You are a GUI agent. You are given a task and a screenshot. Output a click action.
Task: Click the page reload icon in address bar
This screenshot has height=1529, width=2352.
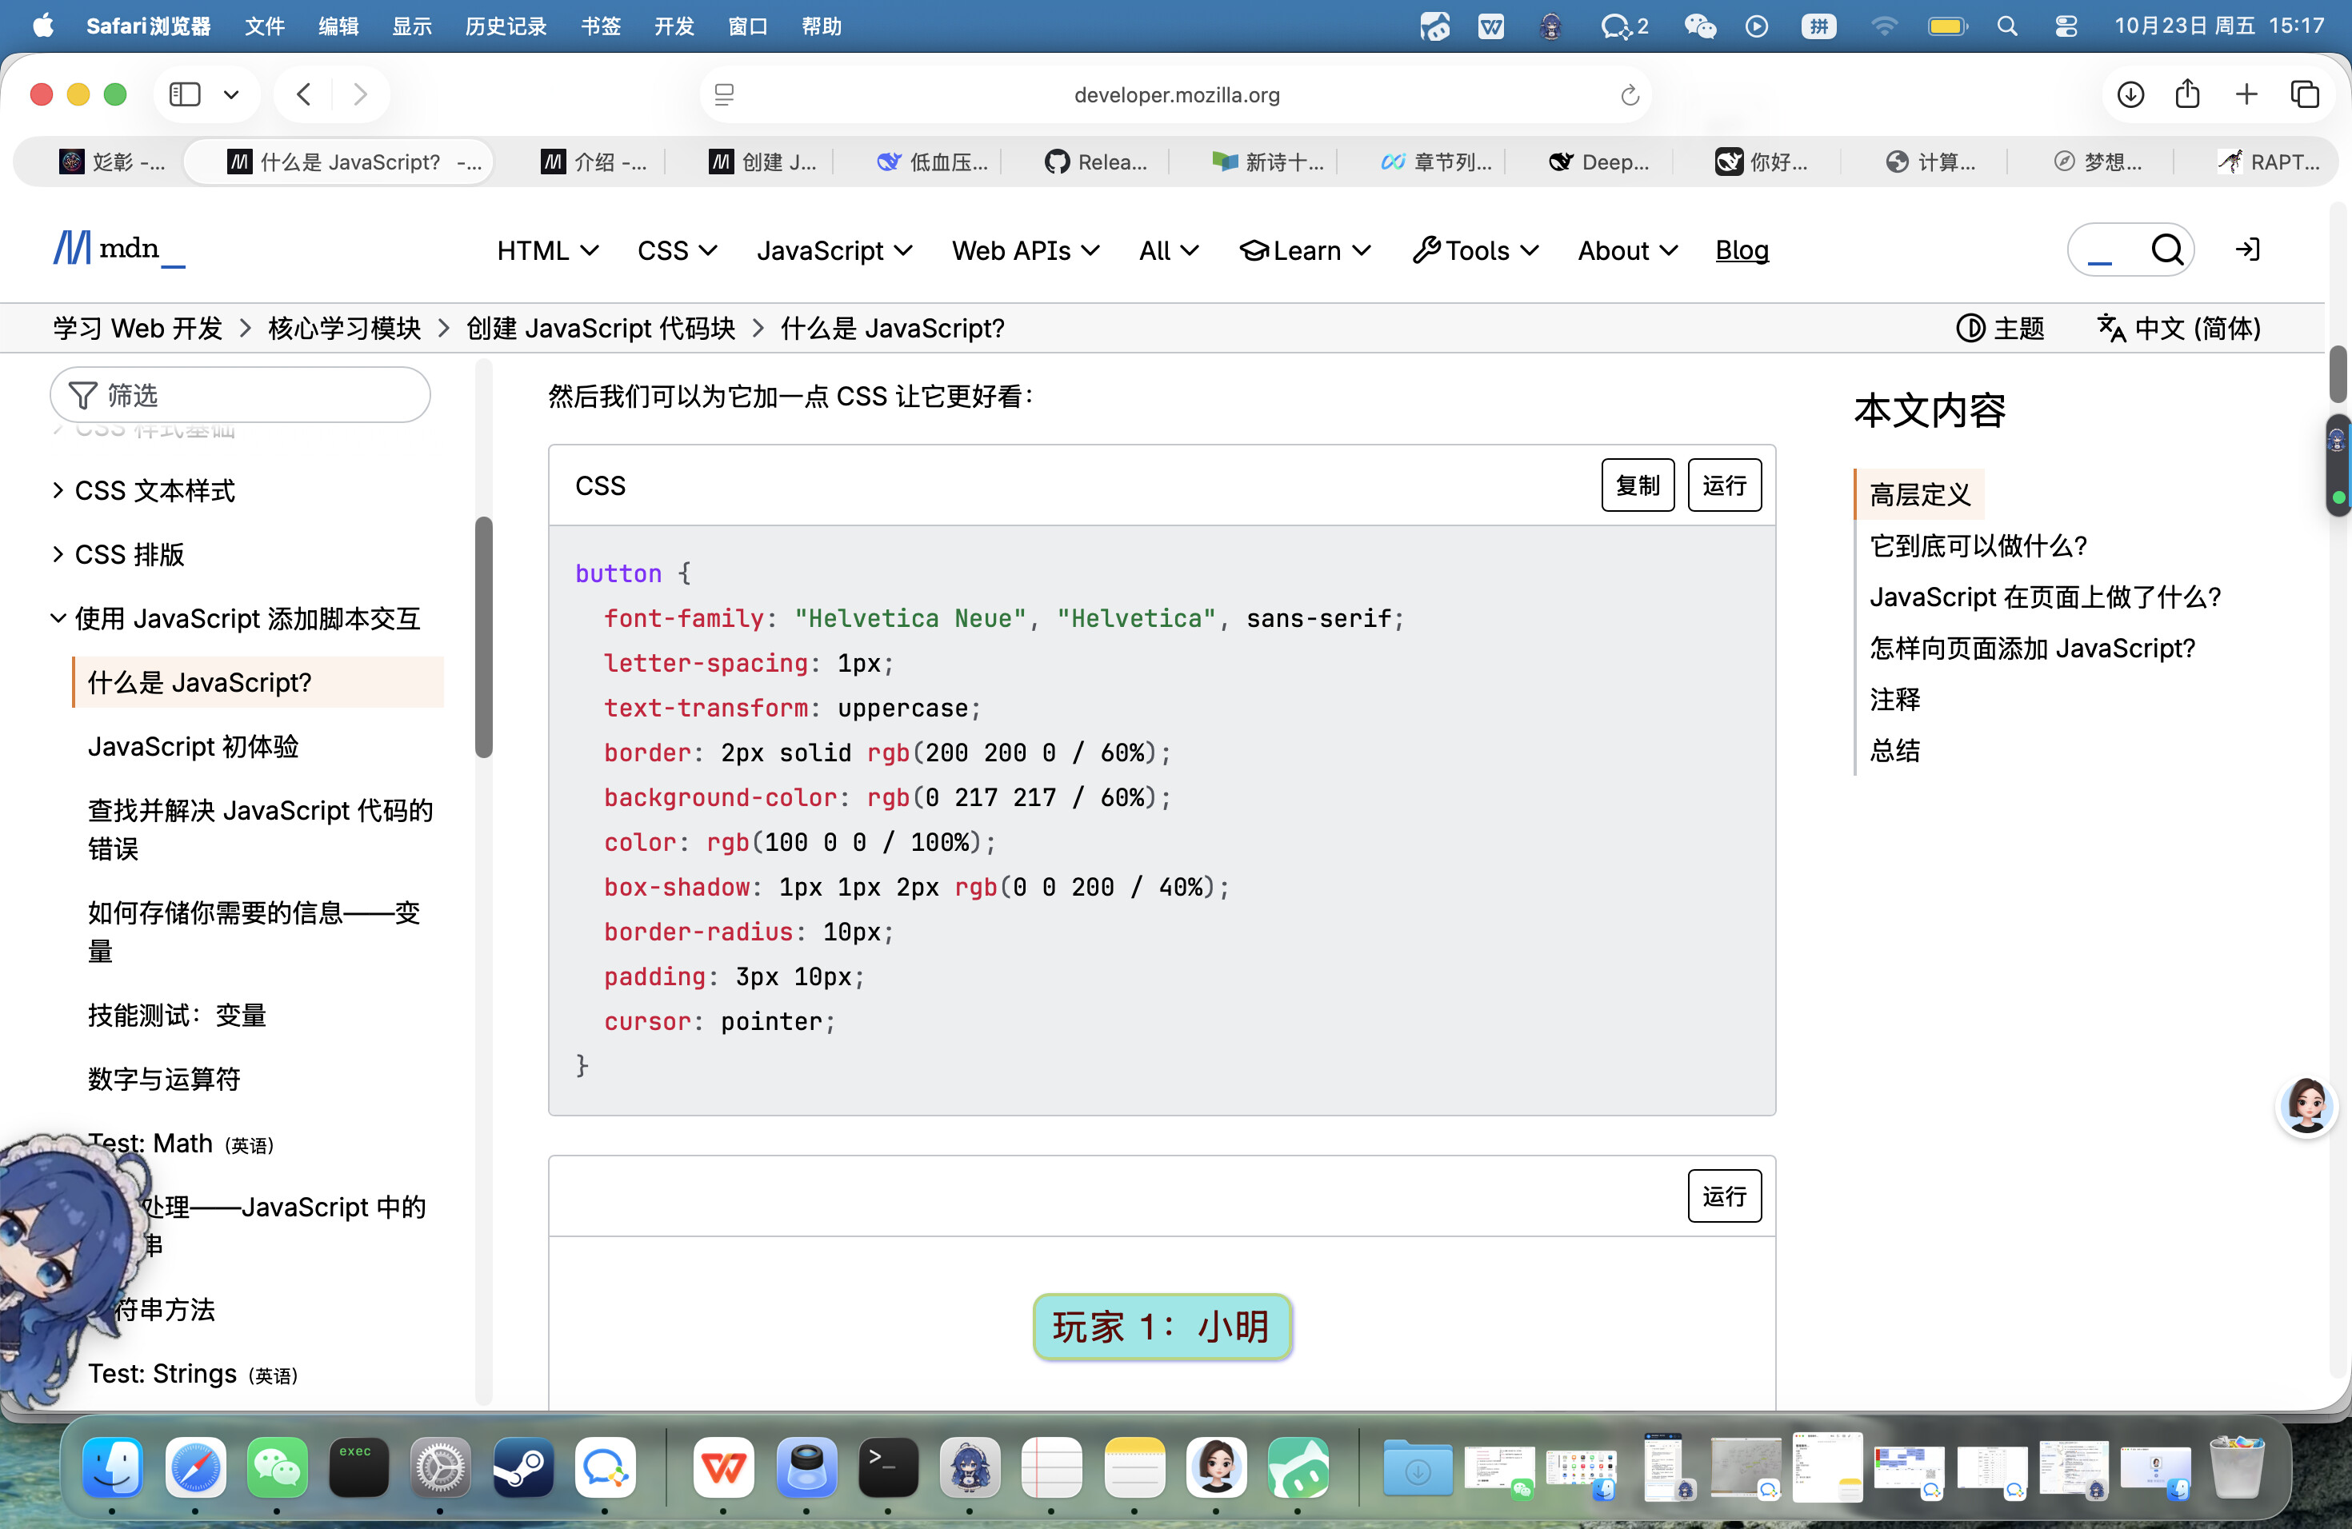tap(1630, 95)
